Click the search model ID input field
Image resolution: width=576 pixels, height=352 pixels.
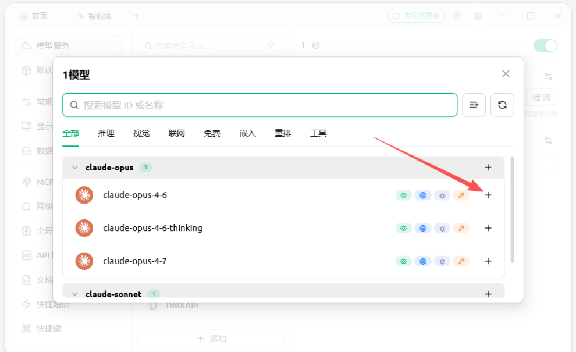tap(259, 105)
